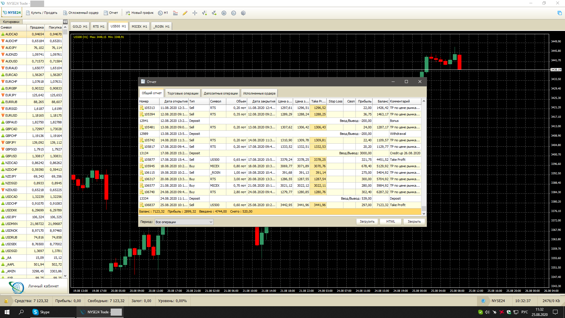Zoom out the chart
This screenshot has width=565, height=318.
(x=234, y=13)
